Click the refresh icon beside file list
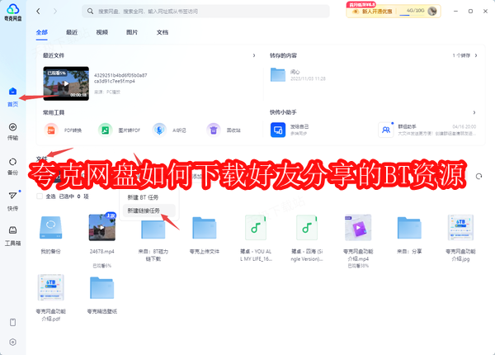 tap(478, 176)
